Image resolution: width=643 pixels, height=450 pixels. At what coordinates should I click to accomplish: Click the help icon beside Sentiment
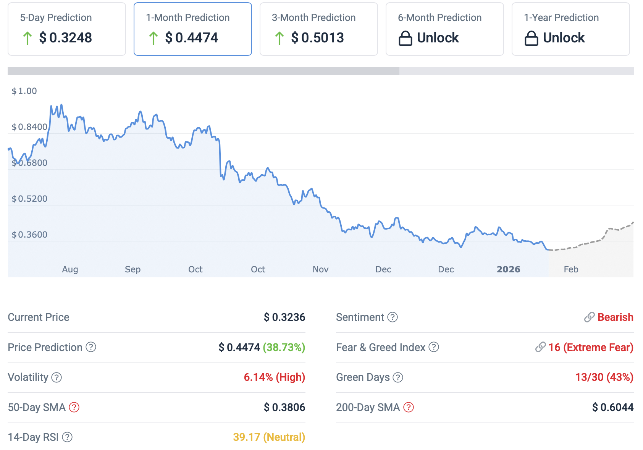(393, 317)
